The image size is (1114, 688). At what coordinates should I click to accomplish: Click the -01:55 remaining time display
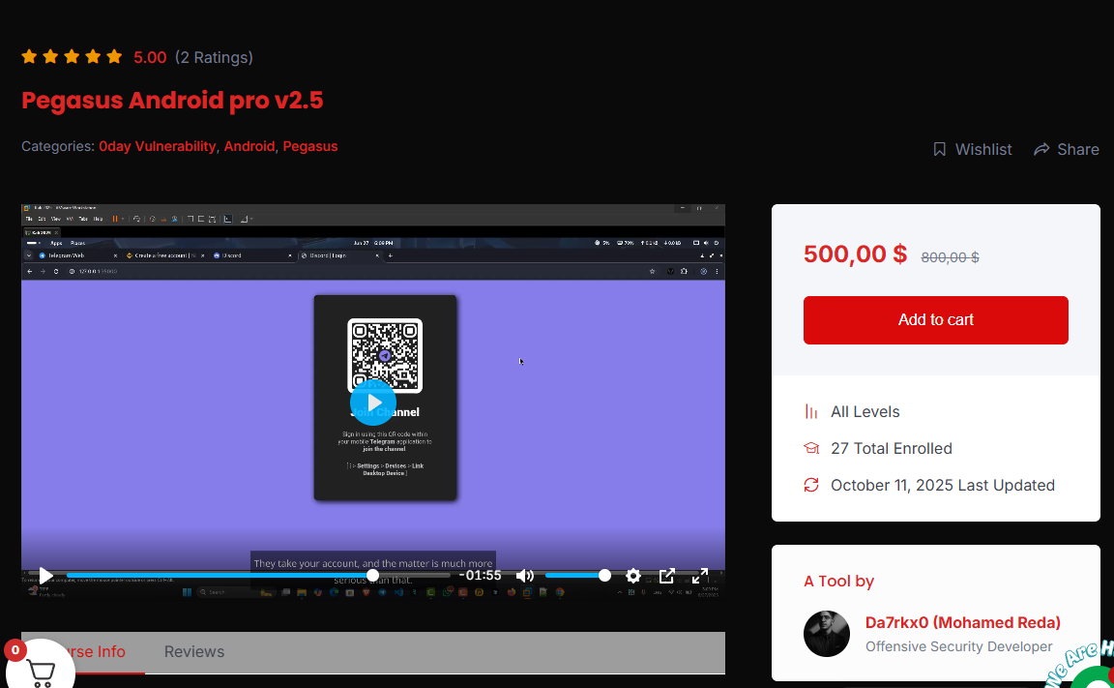[x=481, y=575]
